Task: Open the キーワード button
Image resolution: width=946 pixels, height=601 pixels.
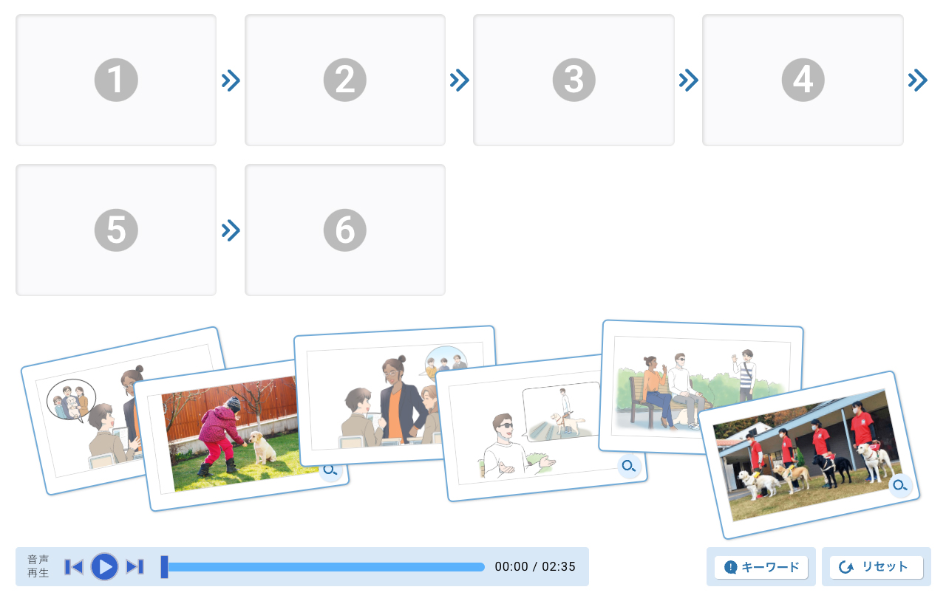Action: tap(761, 567)
